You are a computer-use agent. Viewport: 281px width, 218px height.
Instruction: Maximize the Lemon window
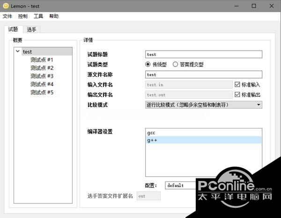pos(254,6)
